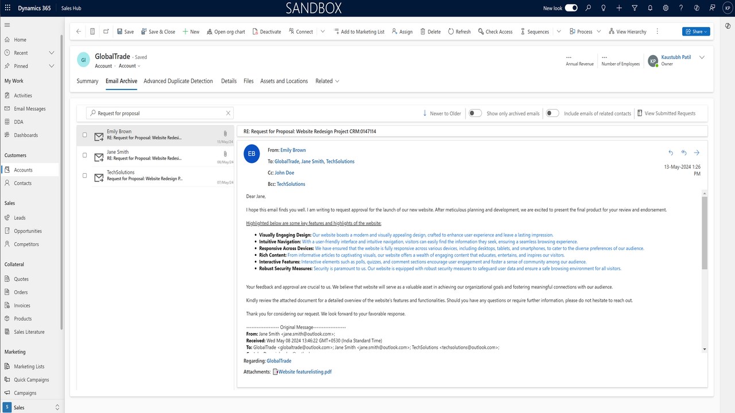Open more commands overflow menu

click(657, 32)
